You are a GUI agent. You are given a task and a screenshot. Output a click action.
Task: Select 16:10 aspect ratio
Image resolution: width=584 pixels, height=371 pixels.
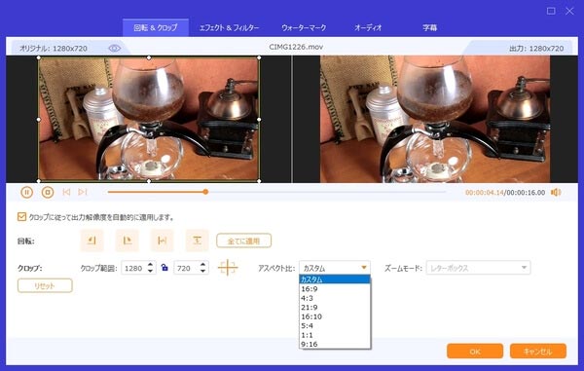click(335, 316)
